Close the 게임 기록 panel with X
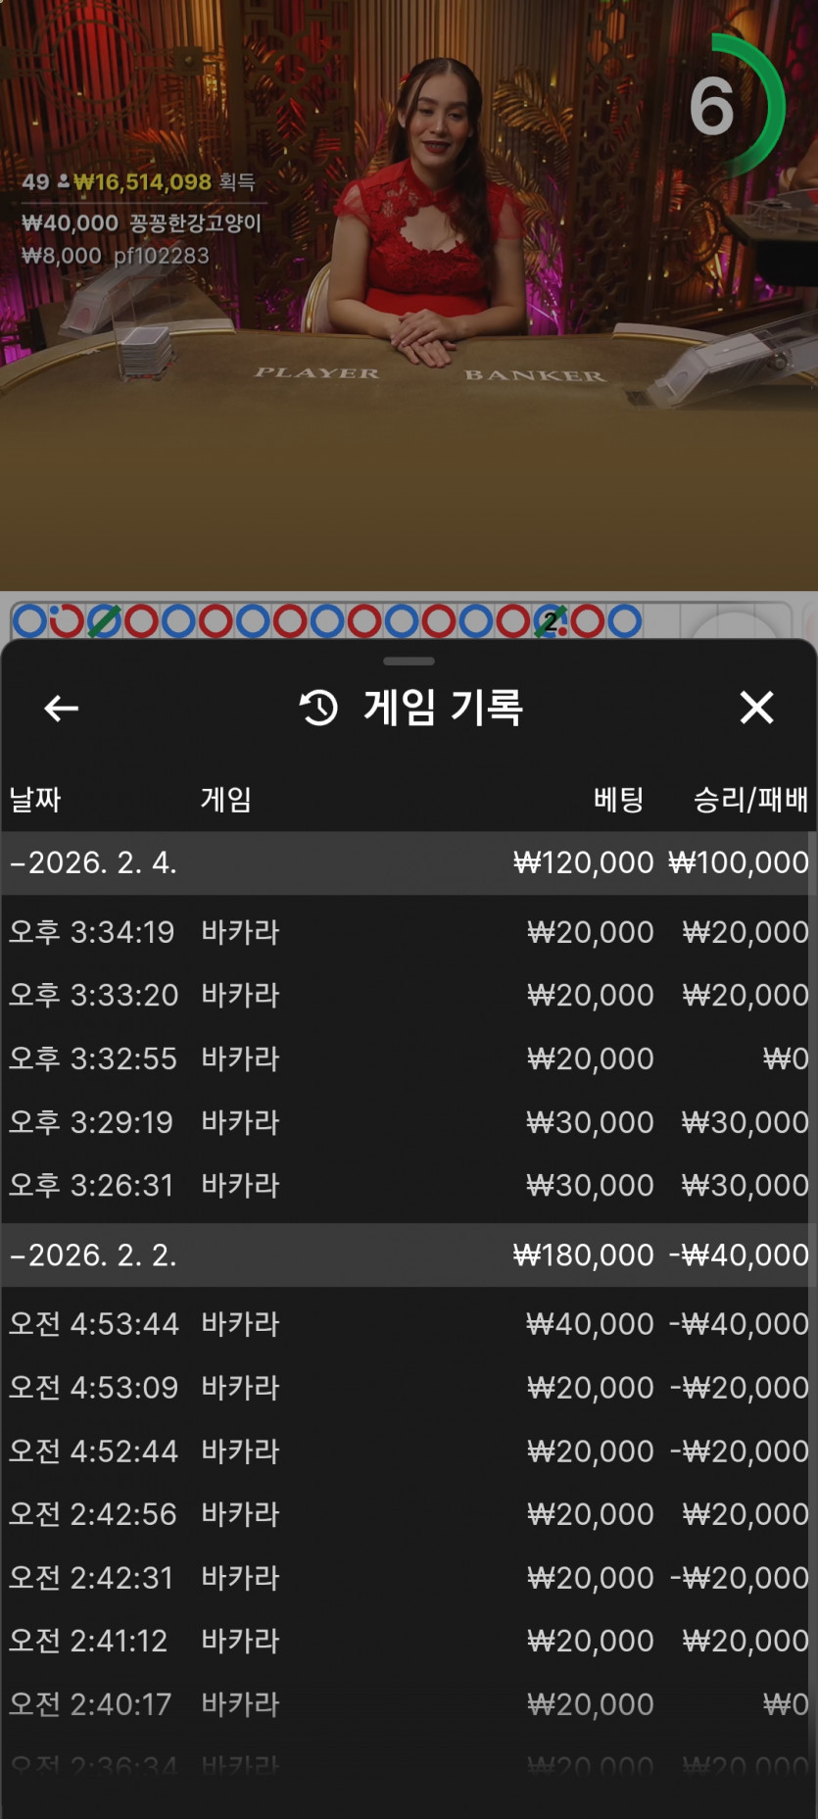The image size is (818, 1819). pyautogui.click(x=756, y=707)
